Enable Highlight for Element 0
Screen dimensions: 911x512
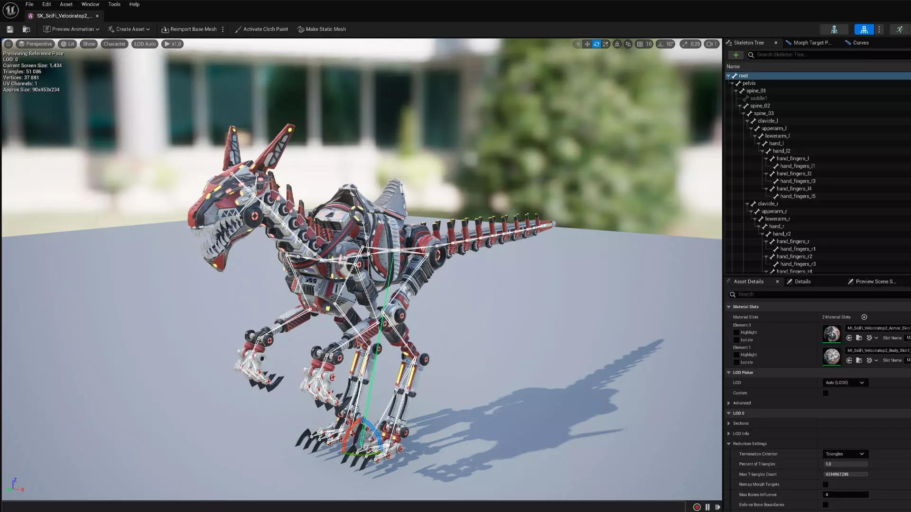tap(736, 332)
